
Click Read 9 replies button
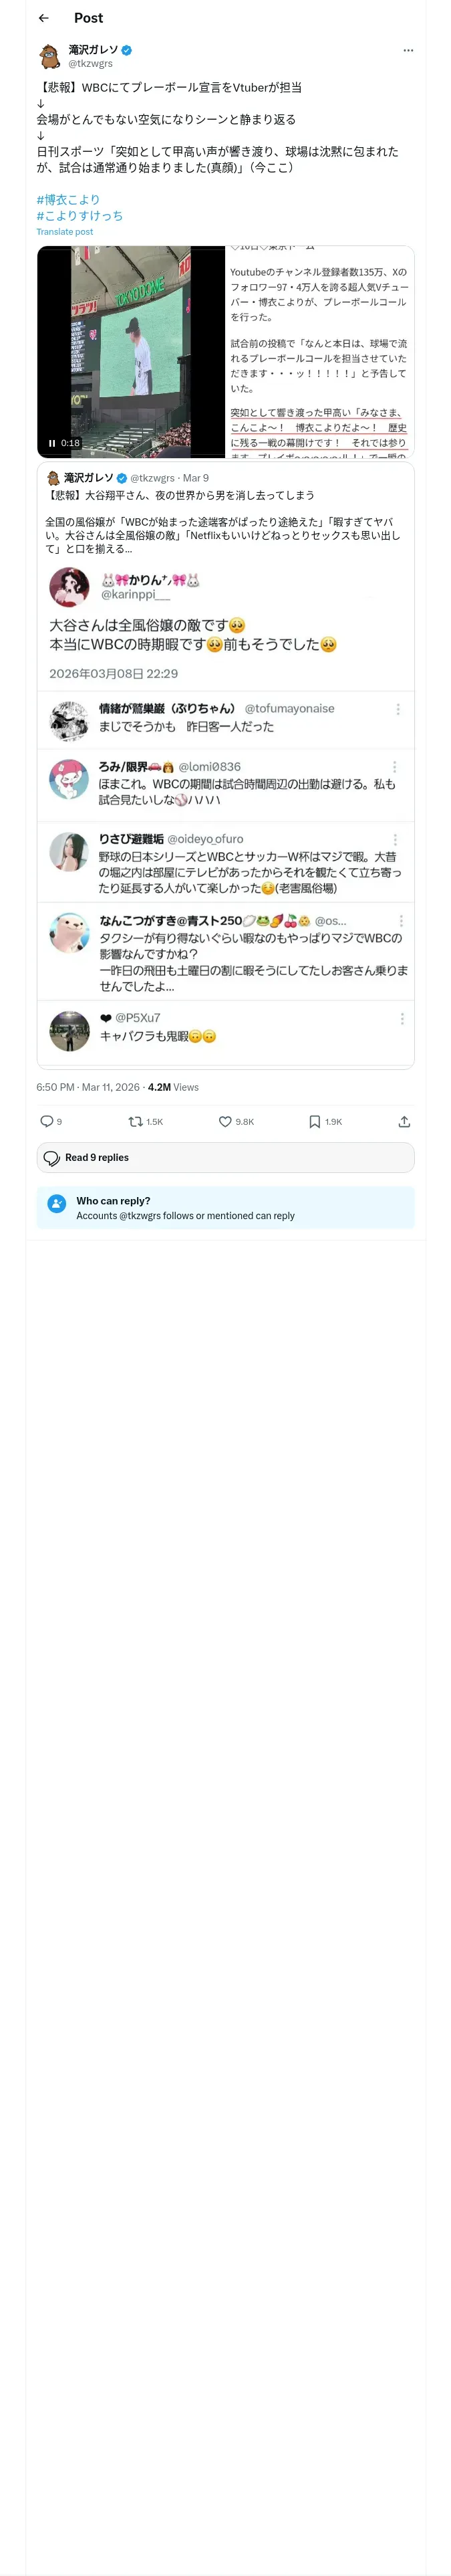point(225,1157)
